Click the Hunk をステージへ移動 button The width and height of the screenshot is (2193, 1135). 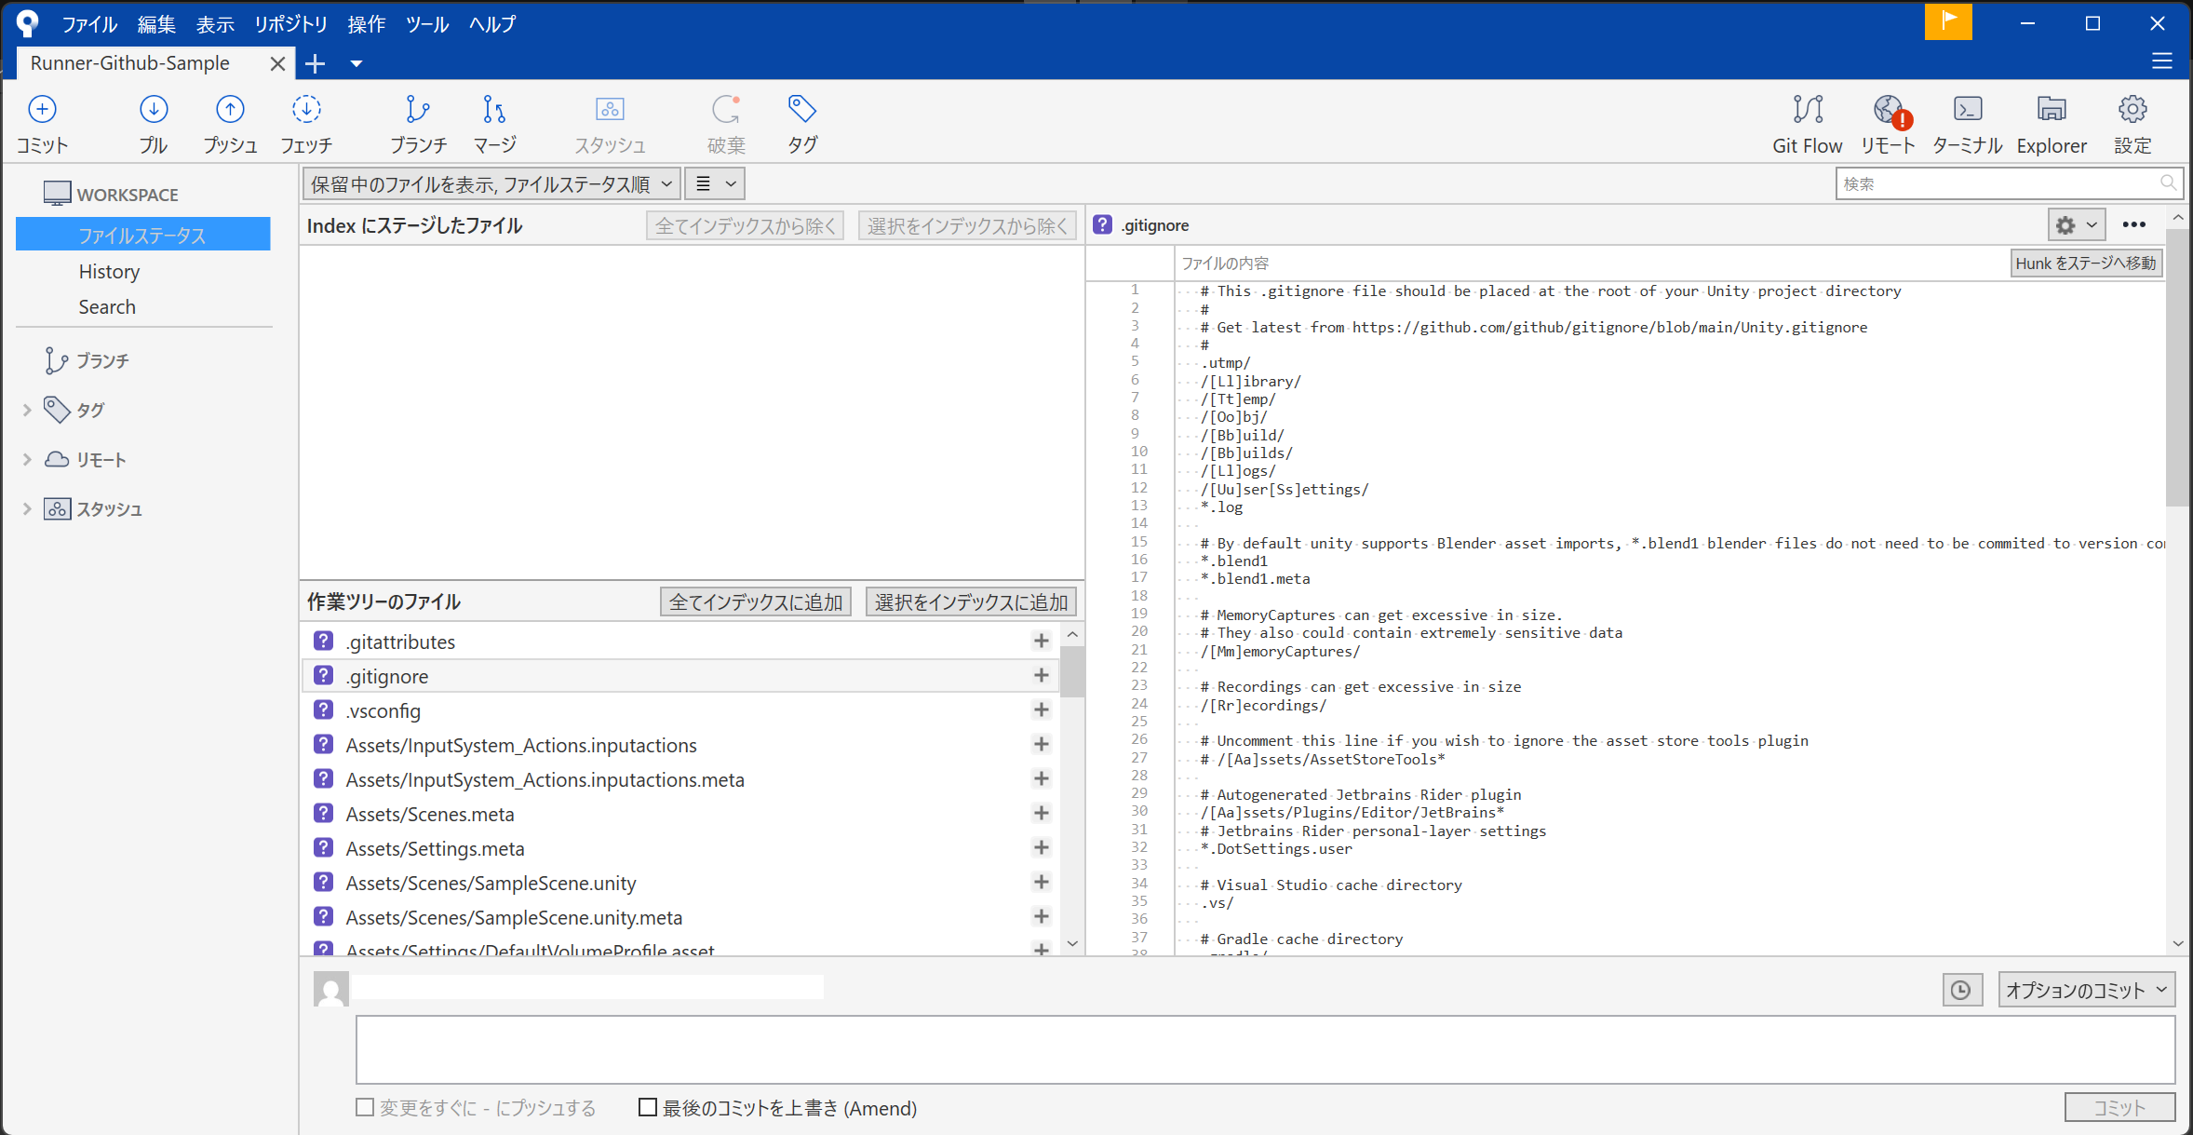pyautogui.click(x=2085, y=263)
